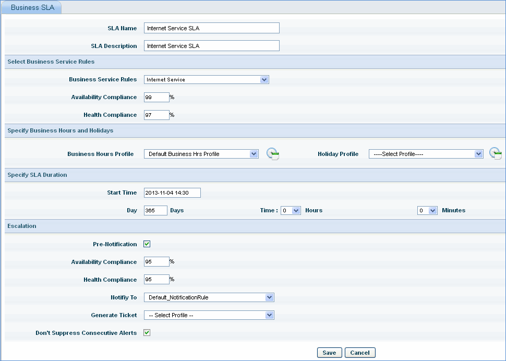Screen dimensions: 506x361
Task: Select the Day duration field
Action: 155,210
